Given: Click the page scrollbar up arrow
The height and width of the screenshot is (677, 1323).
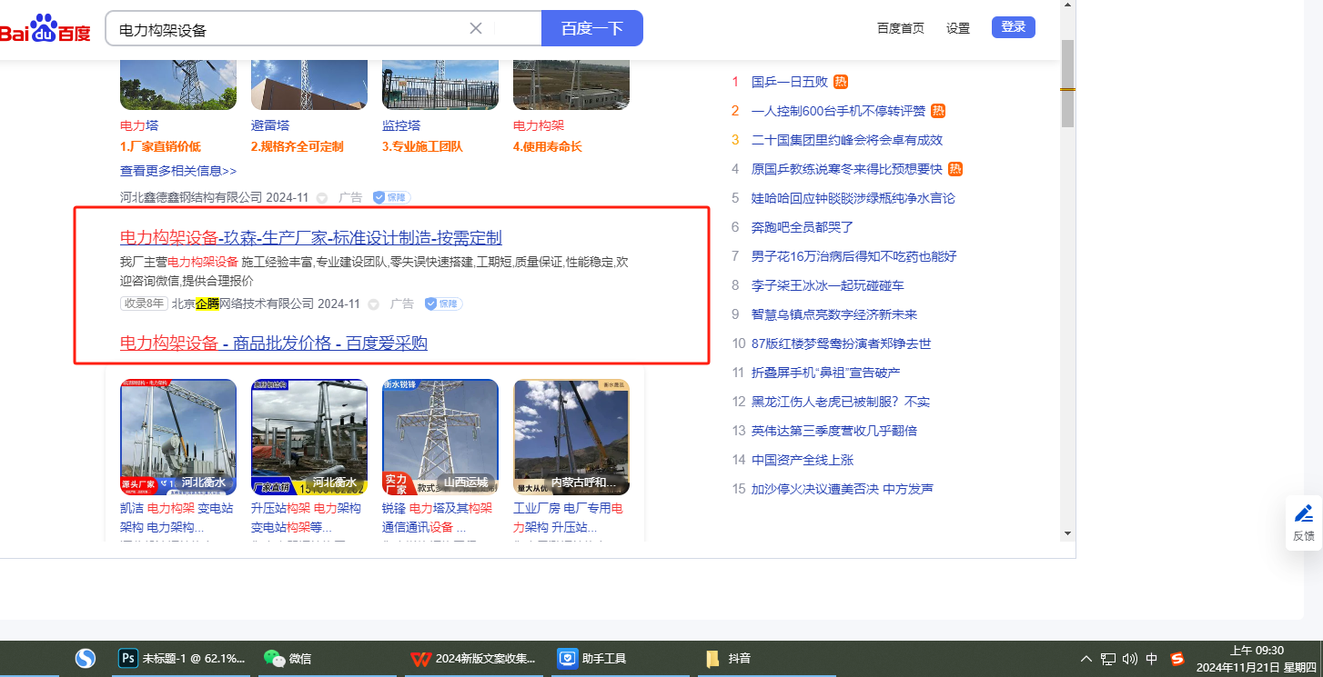Looking at the screenshot, I should click(x=1068, y=6).
